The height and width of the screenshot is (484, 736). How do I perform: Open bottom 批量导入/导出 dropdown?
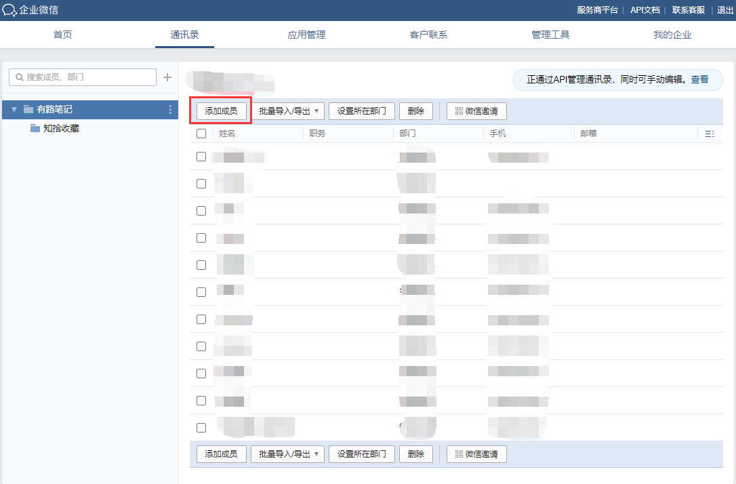[288, 454]
